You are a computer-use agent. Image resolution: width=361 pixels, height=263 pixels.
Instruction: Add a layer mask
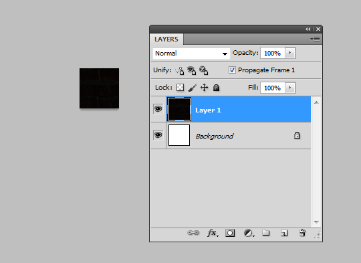tap(230, 233)
